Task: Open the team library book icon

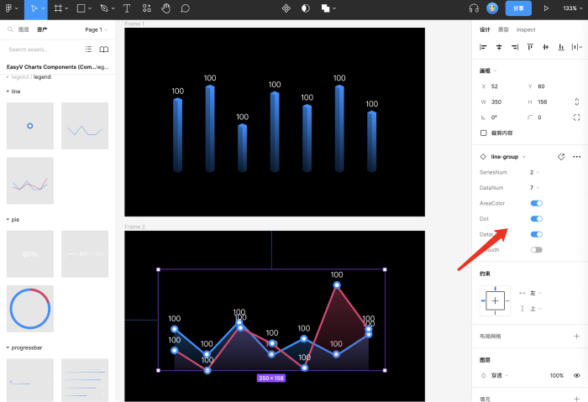Action: tap(104, 50)
